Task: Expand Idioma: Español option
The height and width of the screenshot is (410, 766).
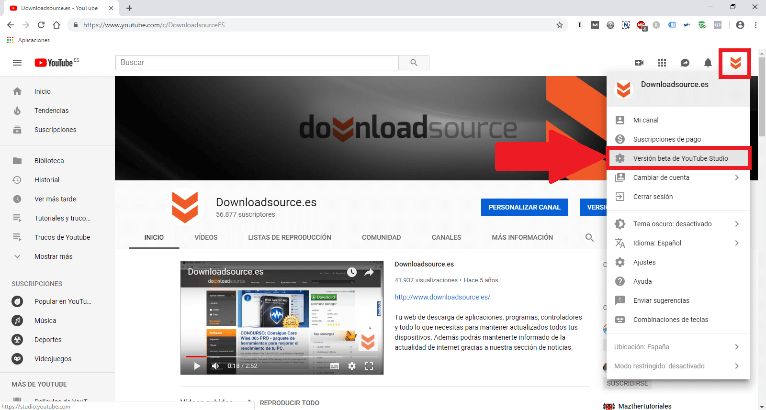Action: coord(678,243)
